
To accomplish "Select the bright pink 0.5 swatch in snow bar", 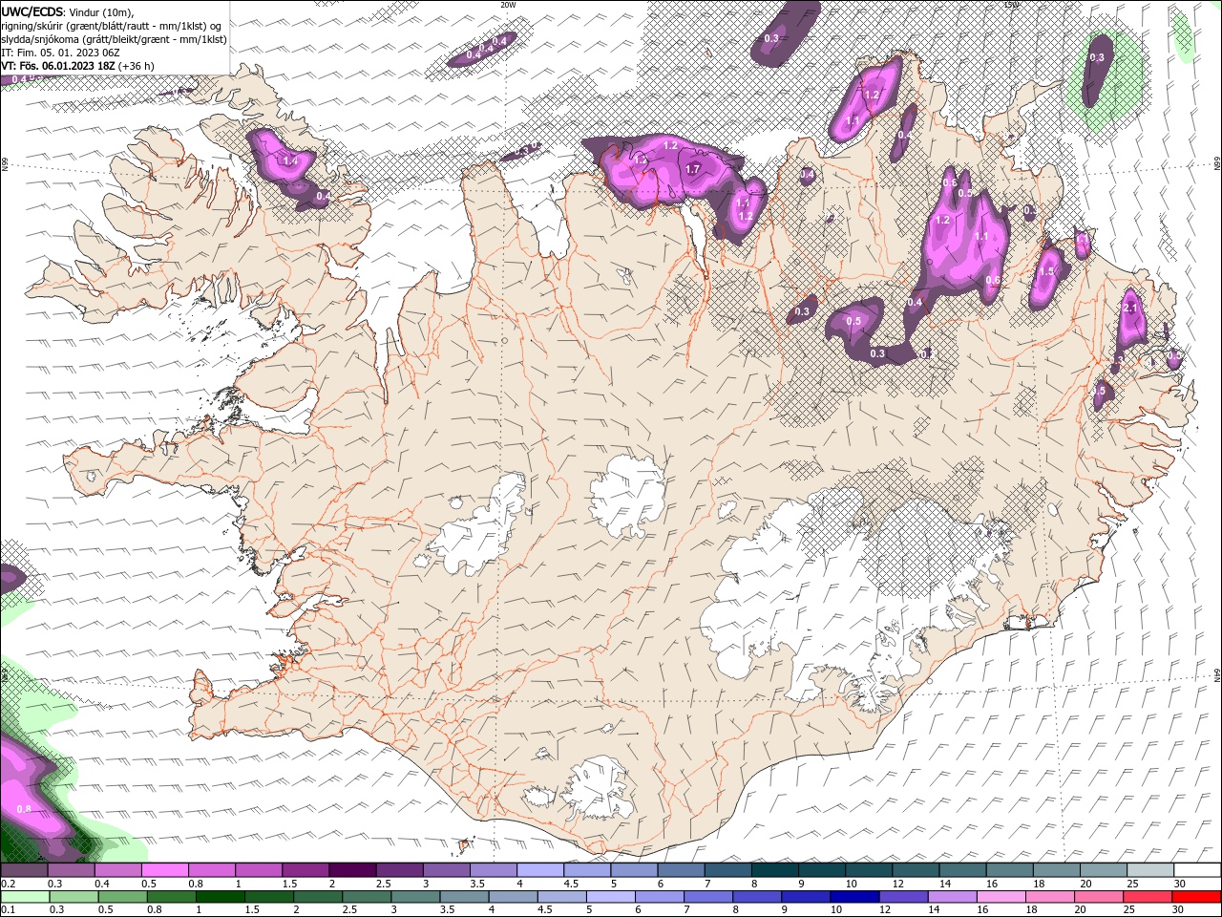I will pyautogui.click(x=164, y=869).
